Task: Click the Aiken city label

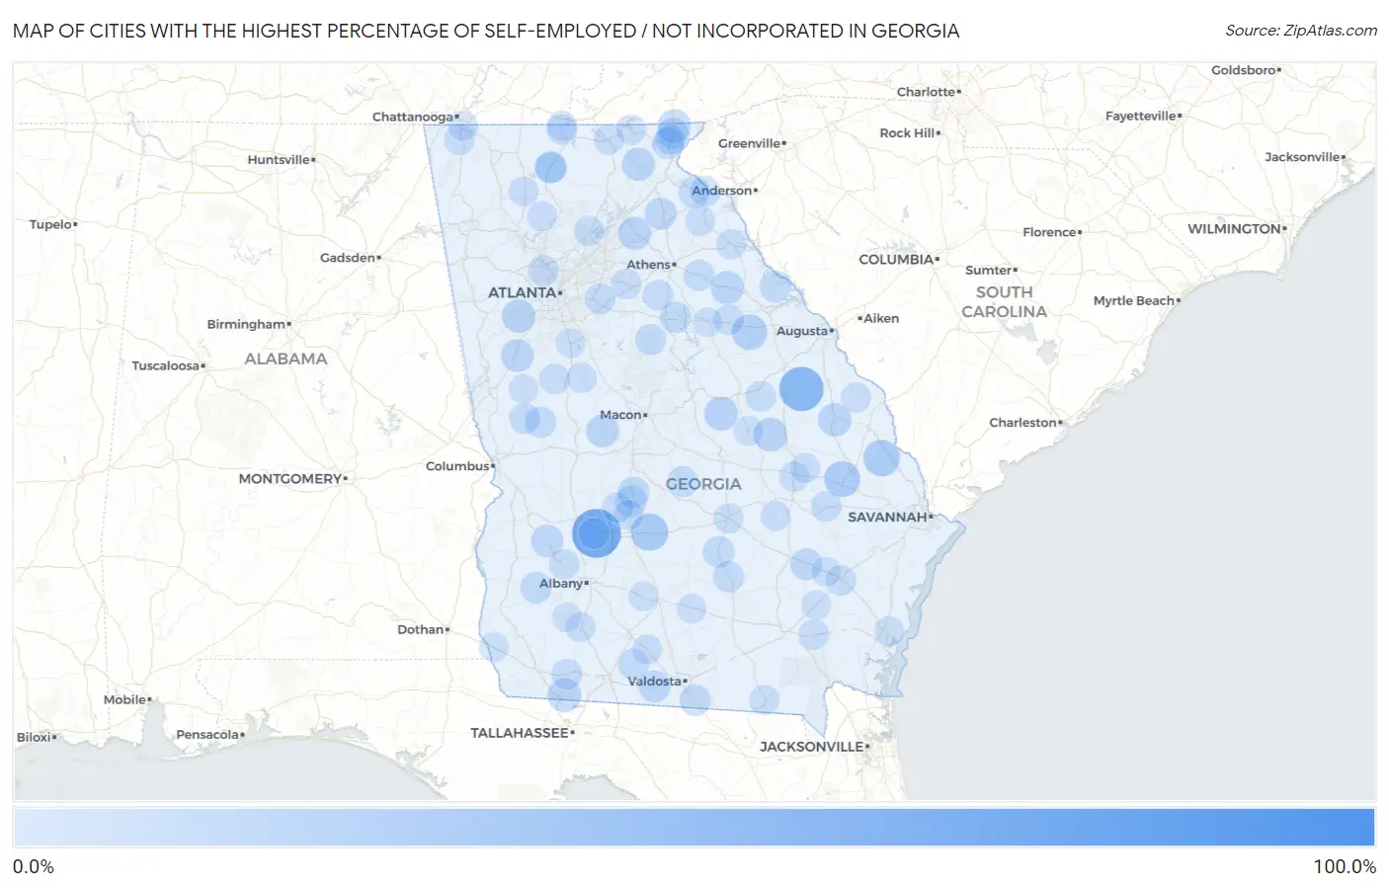Action: tap(880, 318)
